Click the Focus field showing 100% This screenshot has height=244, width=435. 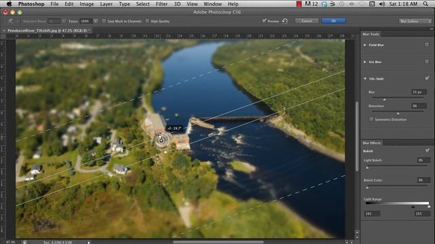tap(86, 21)
